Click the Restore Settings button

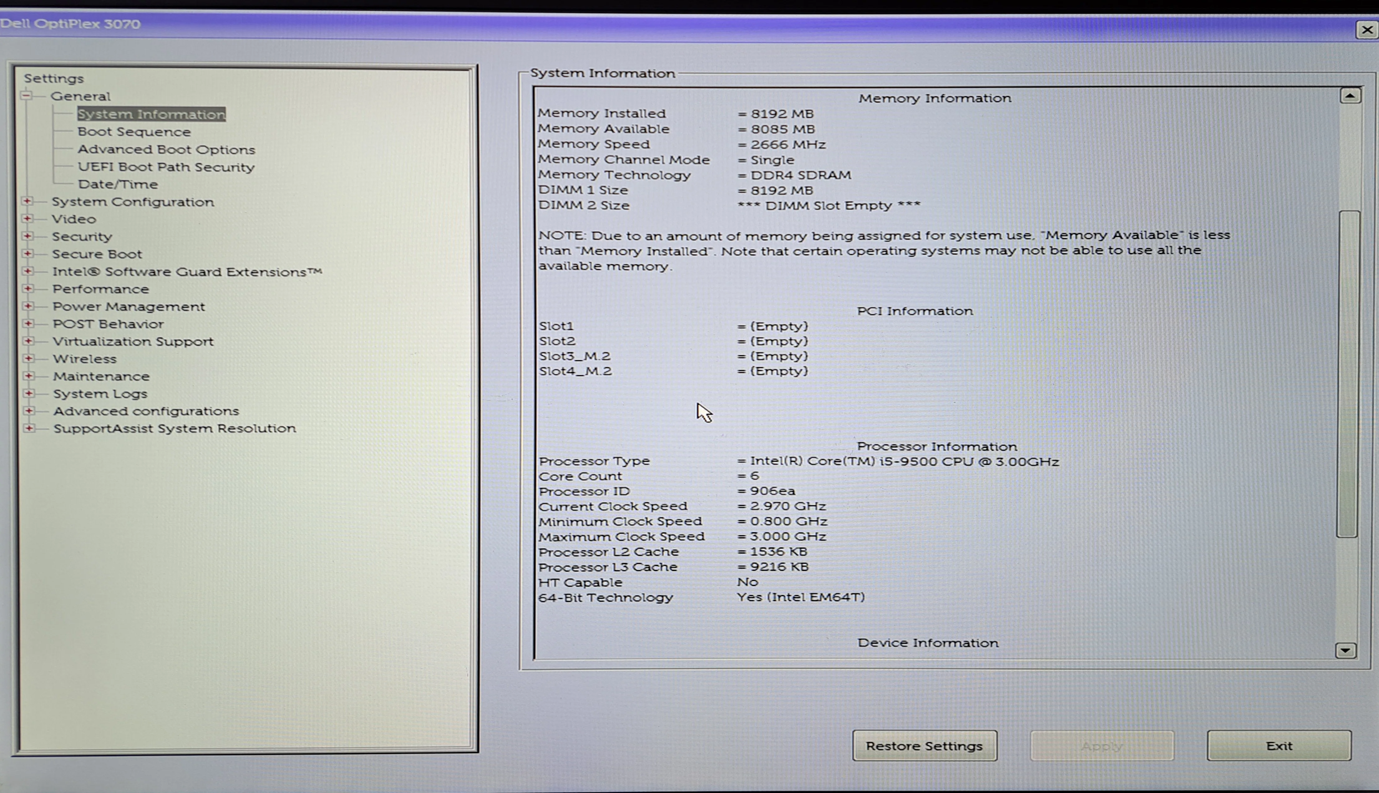pos(925,746)
